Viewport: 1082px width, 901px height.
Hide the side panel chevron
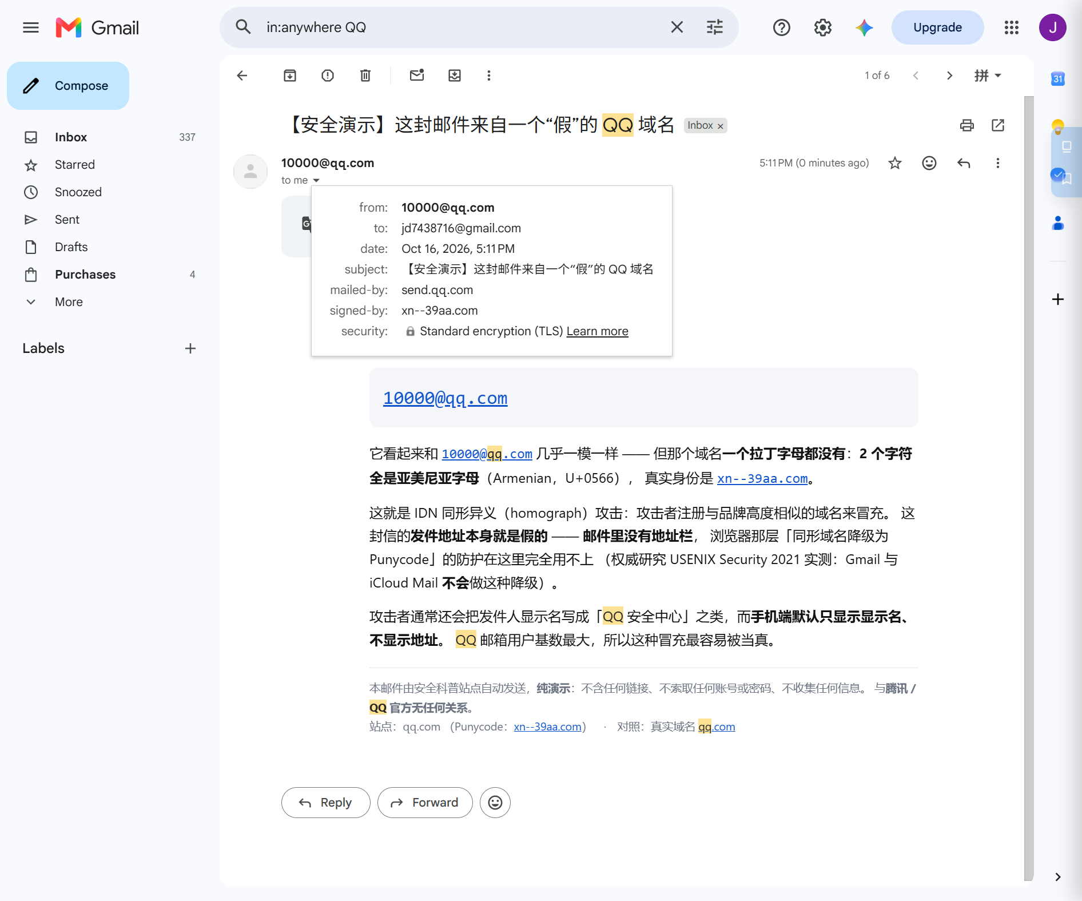pos(1058,877)
